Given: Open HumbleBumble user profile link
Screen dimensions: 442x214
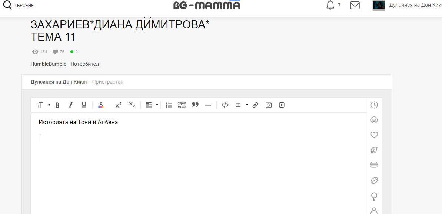Looking at the screenshot, I should pos(49,64).
